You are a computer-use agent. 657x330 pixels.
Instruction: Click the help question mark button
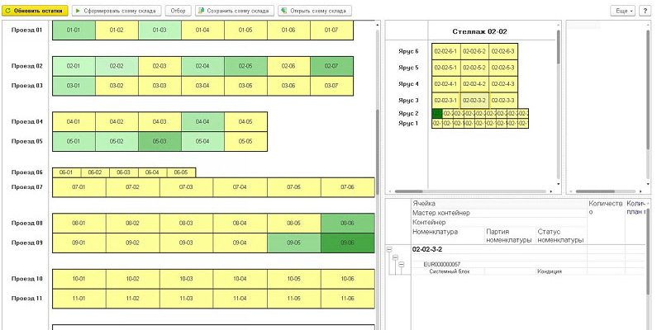(645, 11)
